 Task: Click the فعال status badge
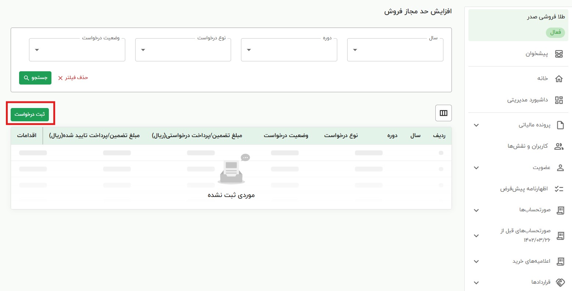click(555, 32)
